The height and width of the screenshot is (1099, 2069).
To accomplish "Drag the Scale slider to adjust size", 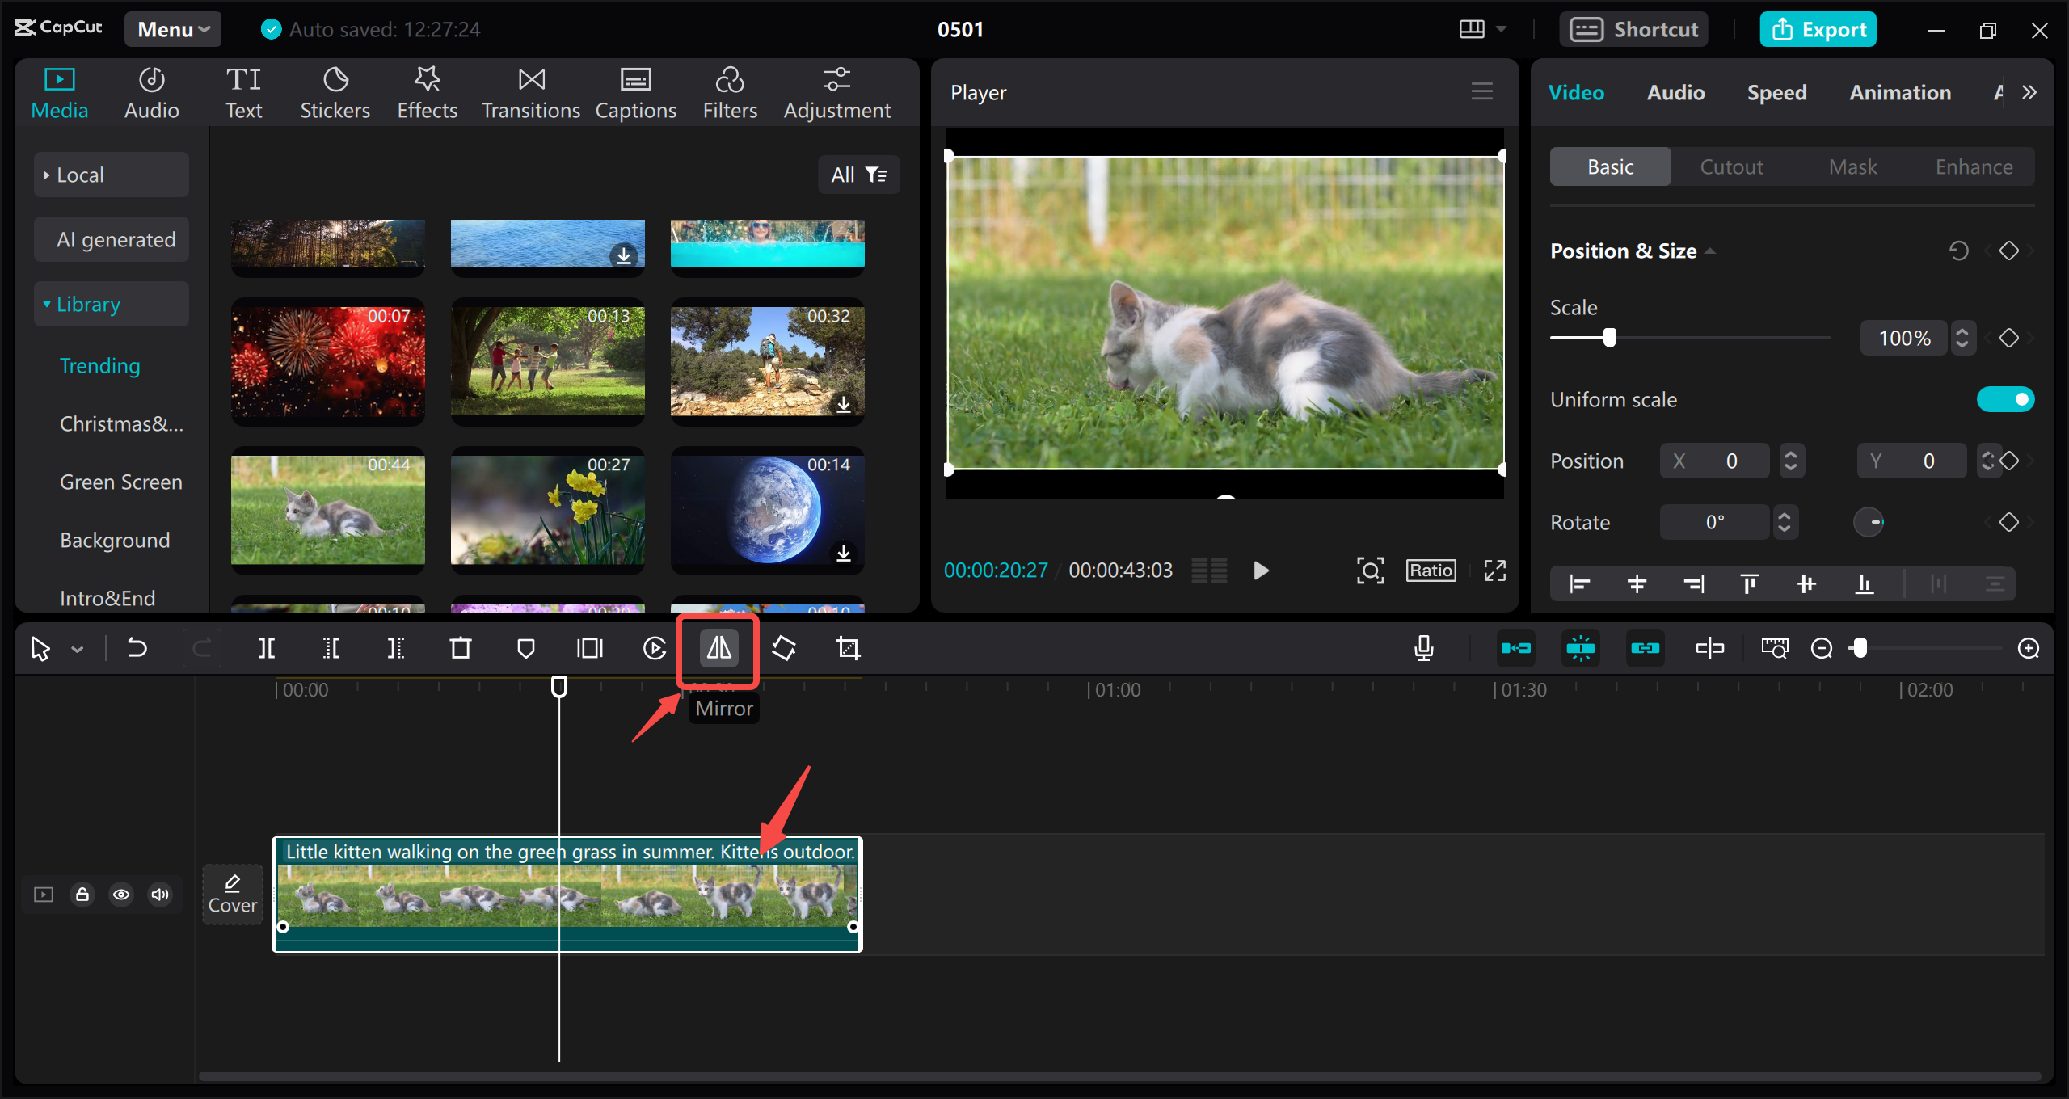I will (x=1611, y=338).
